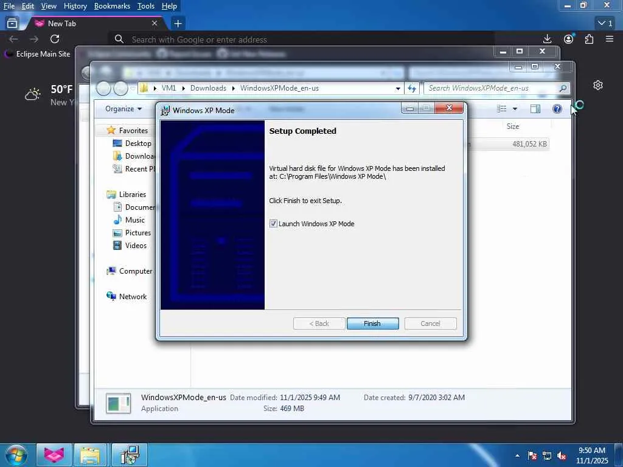Click the browser reload icon
623x467 pixels.
(x=55, y=39)
